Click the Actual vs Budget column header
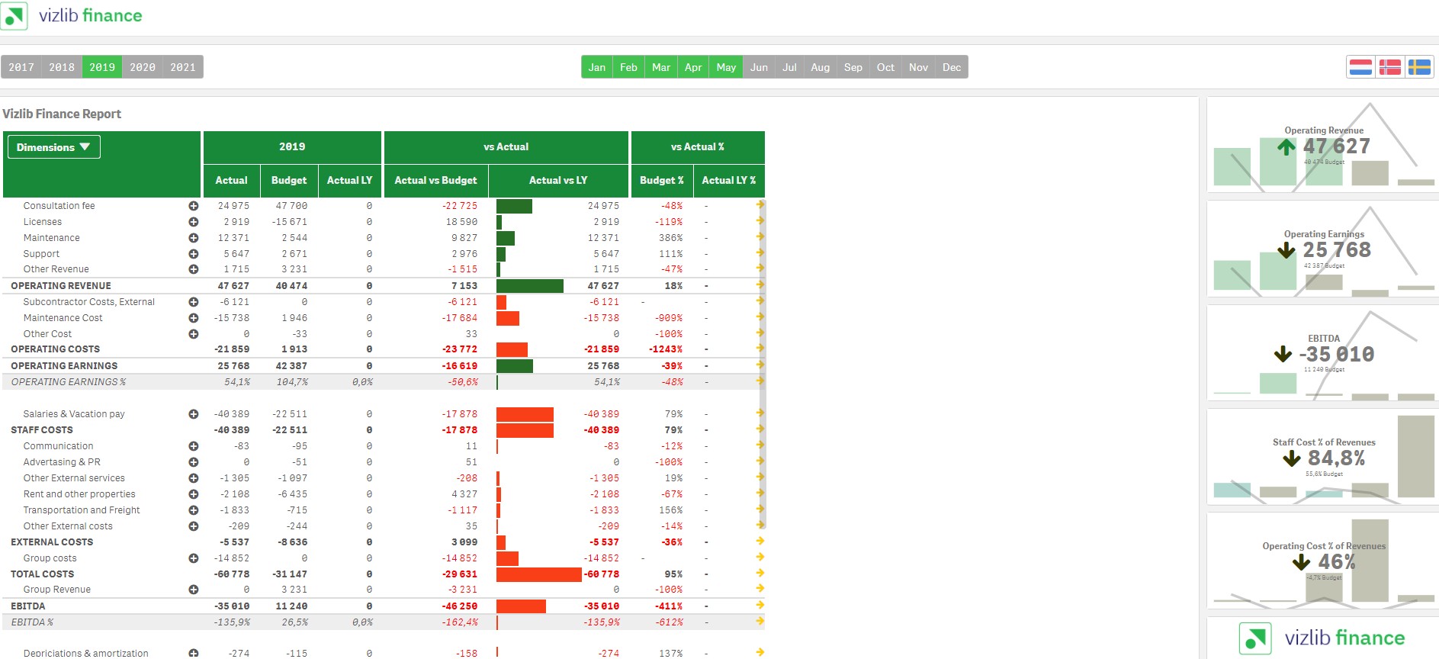1439x659 pixels. pos(435,181)
